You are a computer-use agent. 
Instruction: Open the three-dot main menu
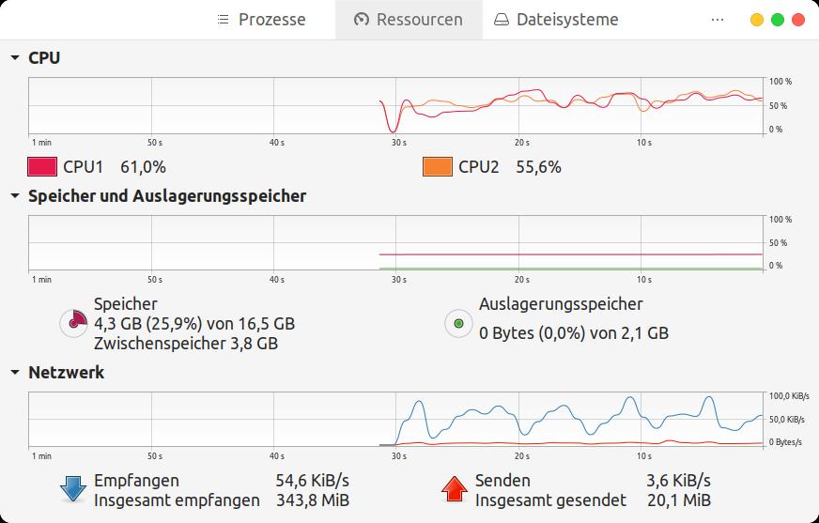tap(718, 20)
